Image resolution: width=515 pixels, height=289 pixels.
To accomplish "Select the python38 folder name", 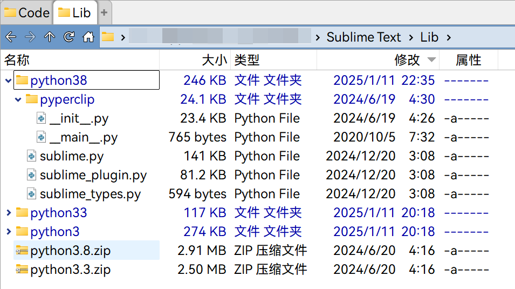I will [x=59, y=80].
